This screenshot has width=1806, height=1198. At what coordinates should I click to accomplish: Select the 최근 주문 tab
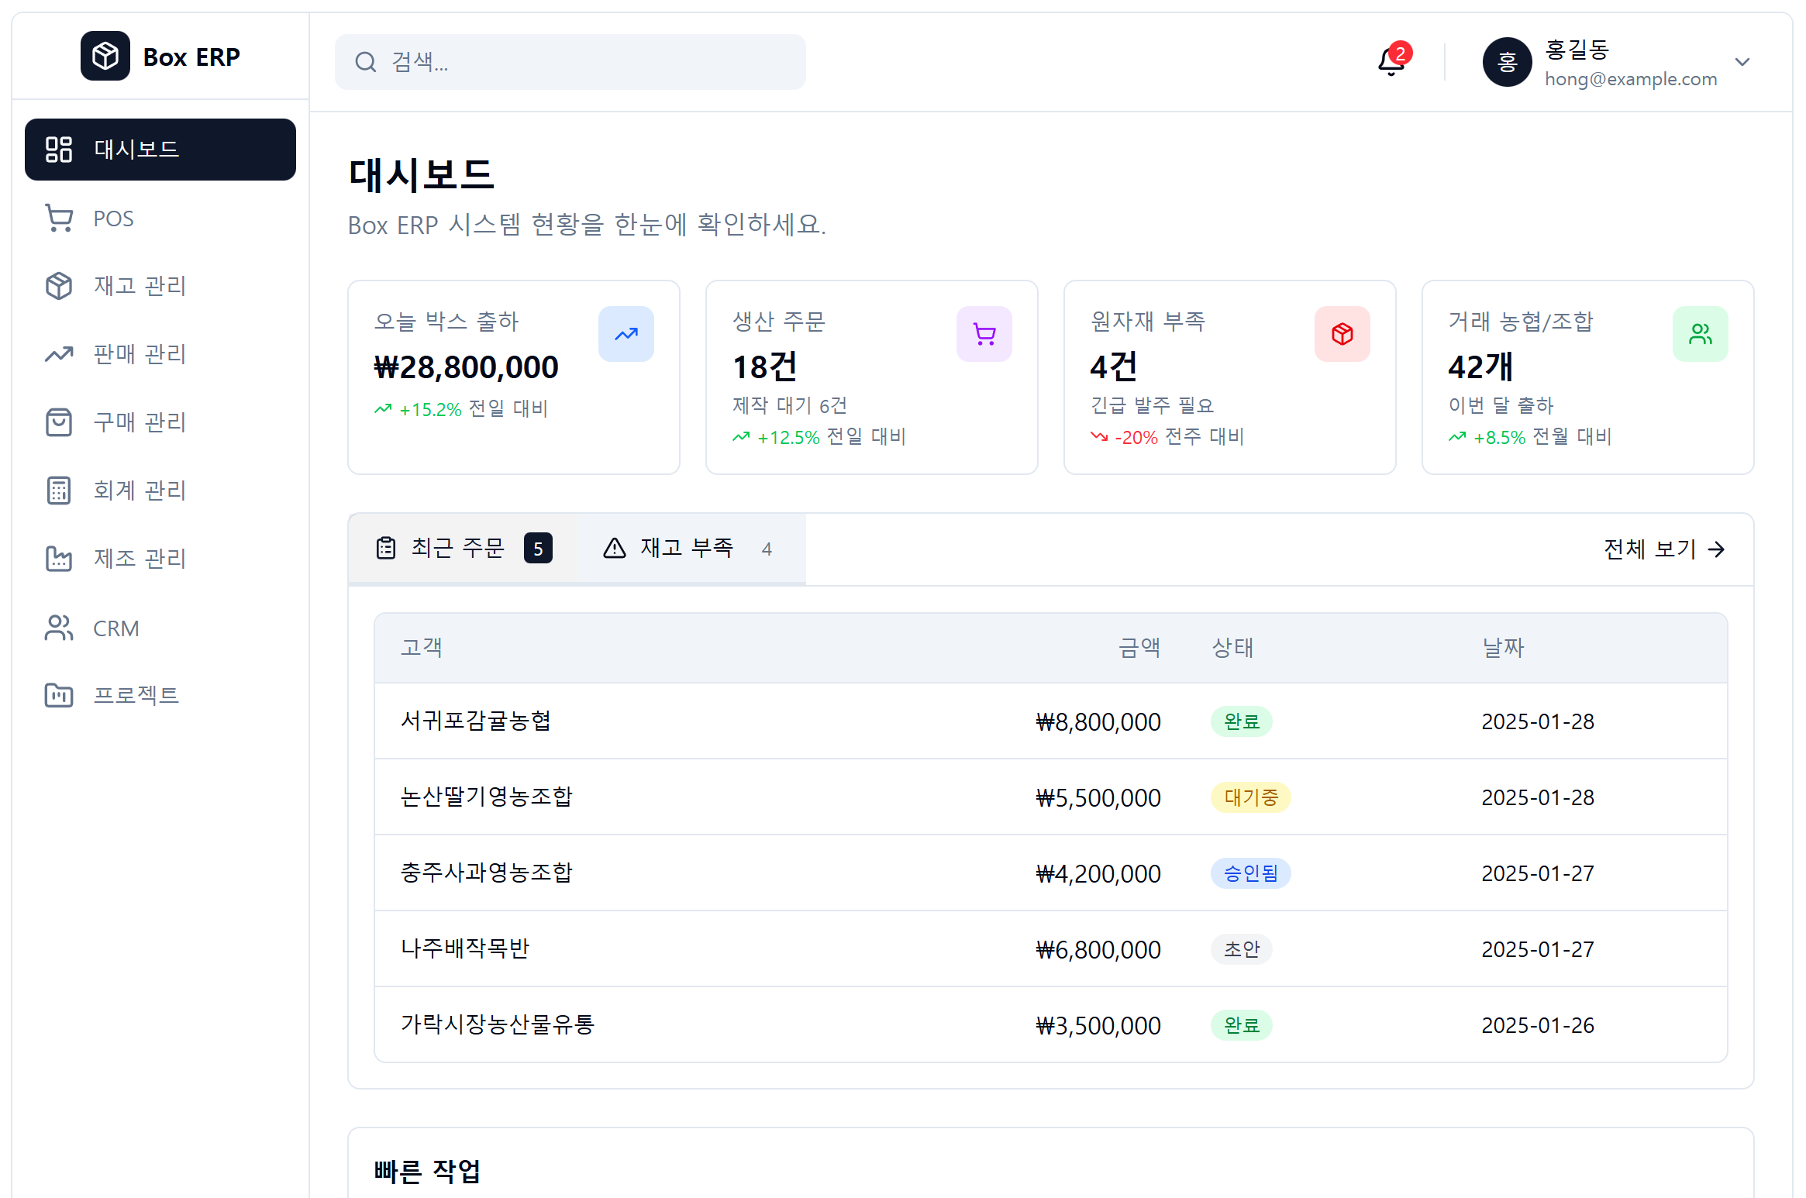[463, 549]
